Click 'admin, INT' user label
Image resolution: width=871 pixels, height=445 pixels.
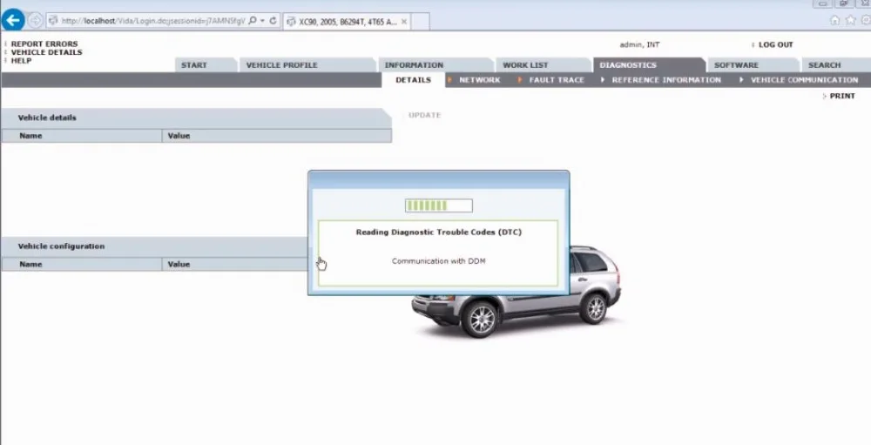click(x=639, y=44)
